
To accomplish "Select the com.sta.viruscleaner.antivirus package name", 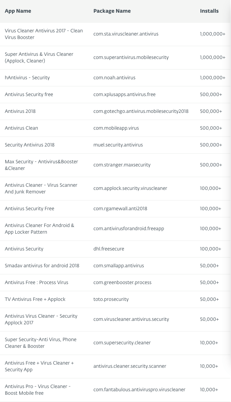I will click(126, 34).
